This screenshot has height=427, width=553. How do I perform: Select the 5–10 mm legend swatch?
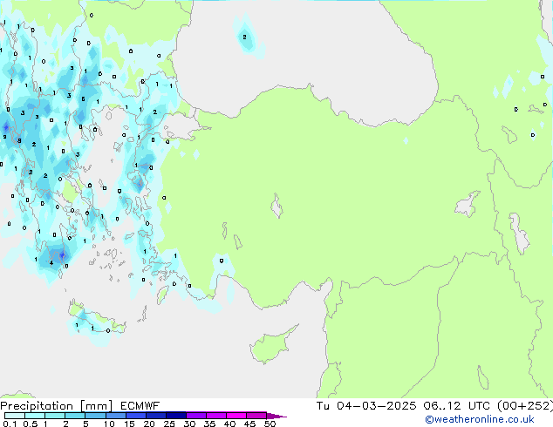point(95,416)
